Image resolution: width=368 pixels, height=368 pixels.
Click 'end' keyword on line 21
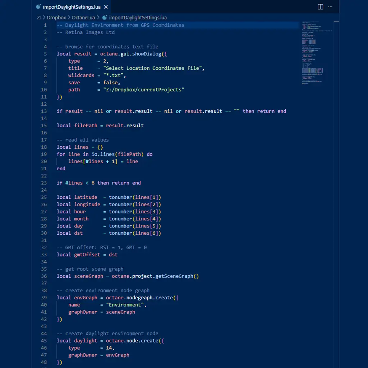click(61, 169)
